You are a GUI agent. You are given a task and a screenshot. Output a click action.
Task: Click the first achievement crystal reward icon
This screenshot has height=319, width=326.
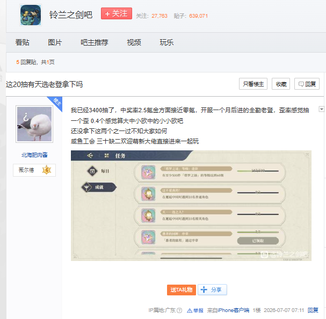148,172
